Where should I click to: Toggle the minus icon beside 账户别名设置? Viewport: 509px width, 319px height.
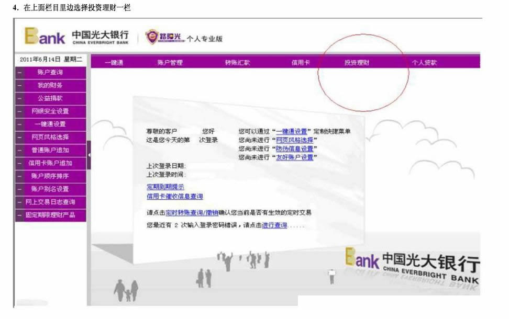point(19,189)
